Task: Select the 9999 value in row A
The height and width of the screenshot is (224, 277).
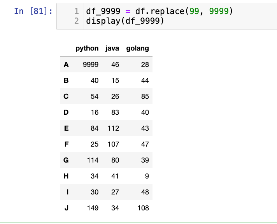Action: 91,65
